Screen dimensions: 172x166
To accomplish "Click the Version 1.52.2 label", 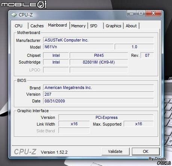I will 54,152.
